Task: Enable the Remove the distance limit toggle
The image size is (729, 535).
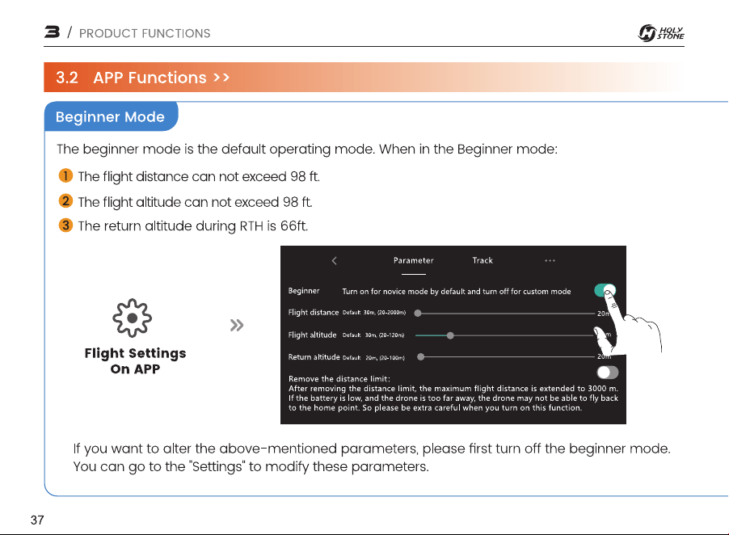Action: 607,373
